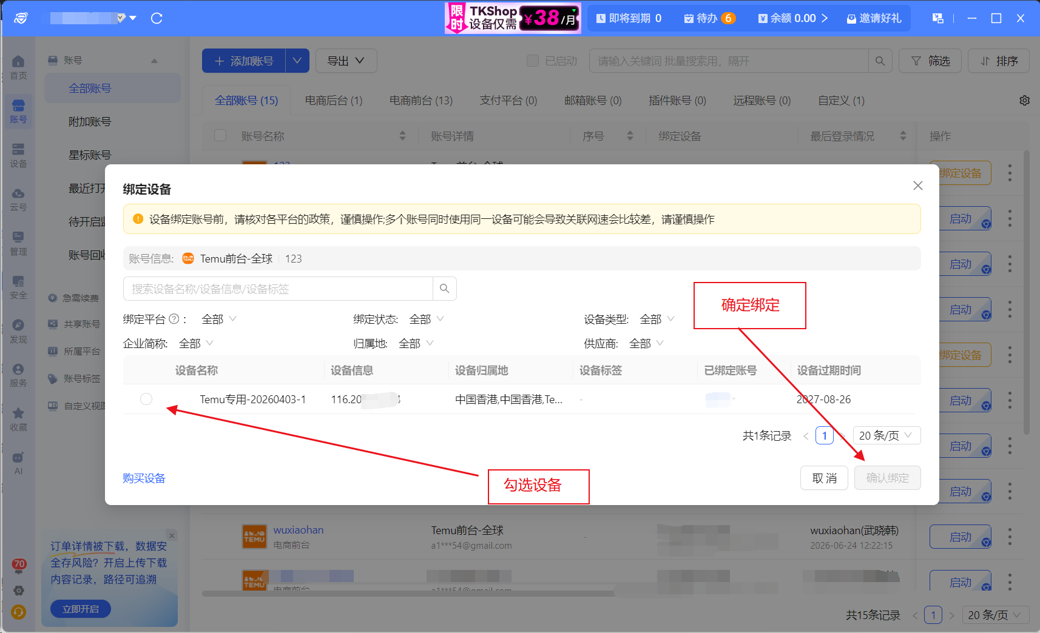
Task: Toggle the 已启动 checkbox
Action: (x=533, y=61)
